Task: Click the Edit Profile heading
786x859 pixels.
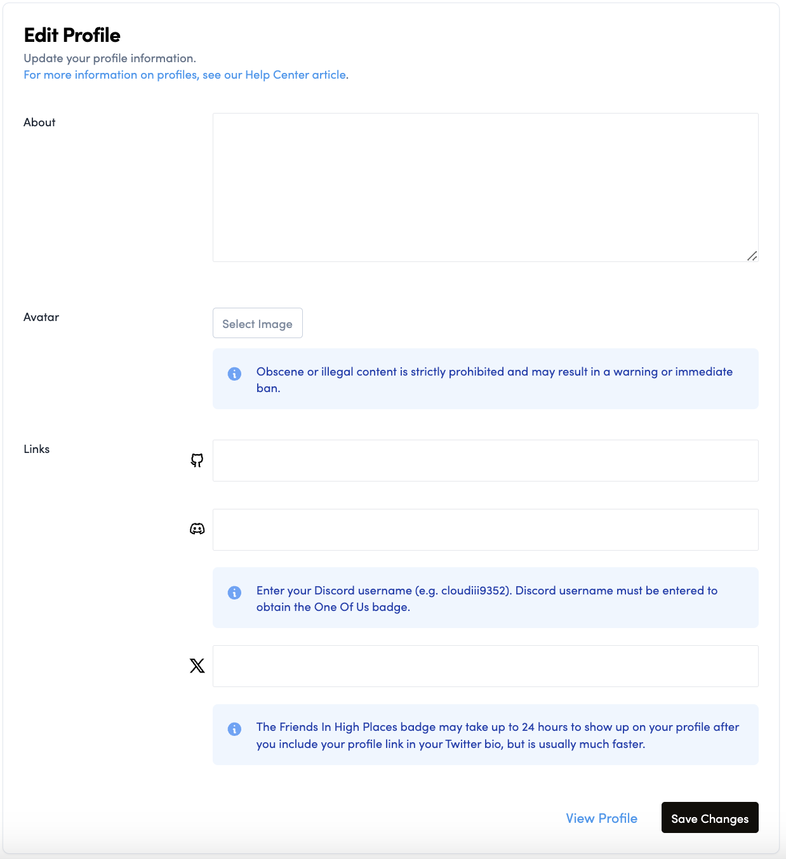Action: 72,35
